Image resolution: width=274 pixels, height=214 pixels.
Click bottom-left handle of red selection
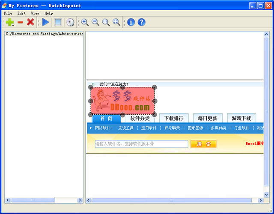[x=90, y=115]
